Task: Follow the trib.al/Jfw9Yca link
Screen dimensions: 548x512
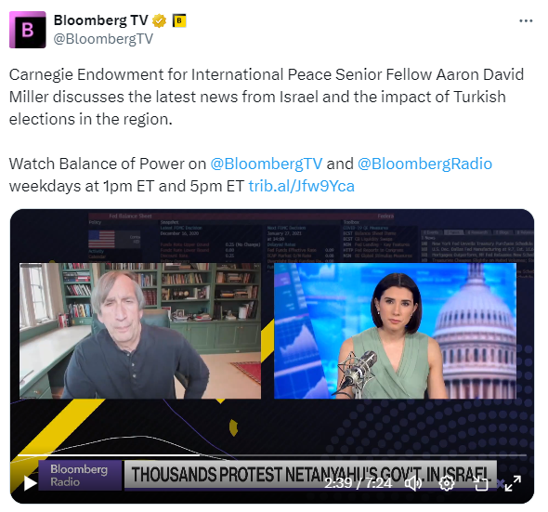Action: point(302,186)
